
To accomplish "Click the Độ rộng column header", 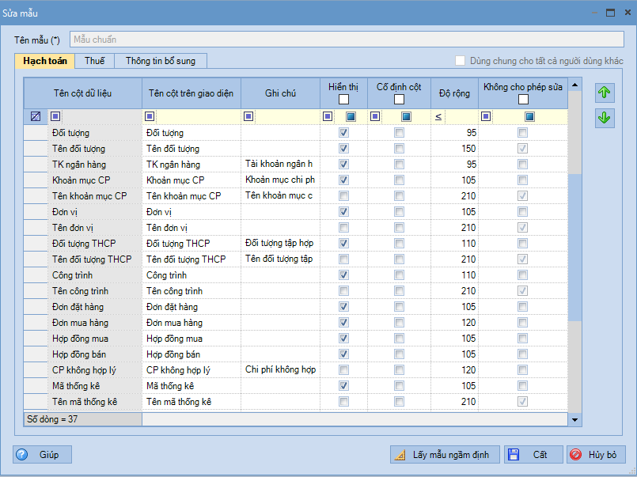I will (x=454, y=93).
